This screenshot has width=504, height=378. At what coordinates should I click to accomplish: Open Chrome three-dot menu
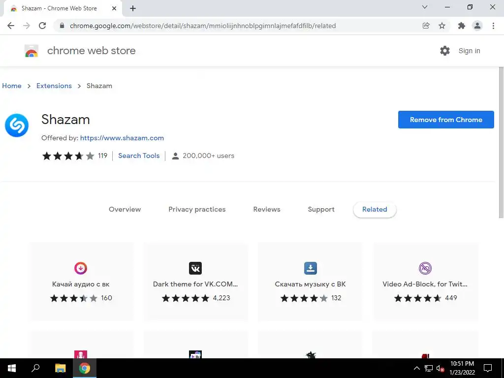click(x=493, y=26)
